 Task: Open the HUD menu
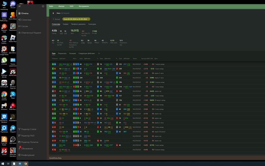[72, 6]
